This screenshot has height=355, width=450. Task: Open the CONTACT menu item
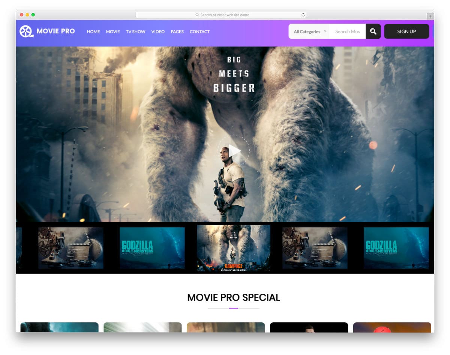tap(199, 32)
